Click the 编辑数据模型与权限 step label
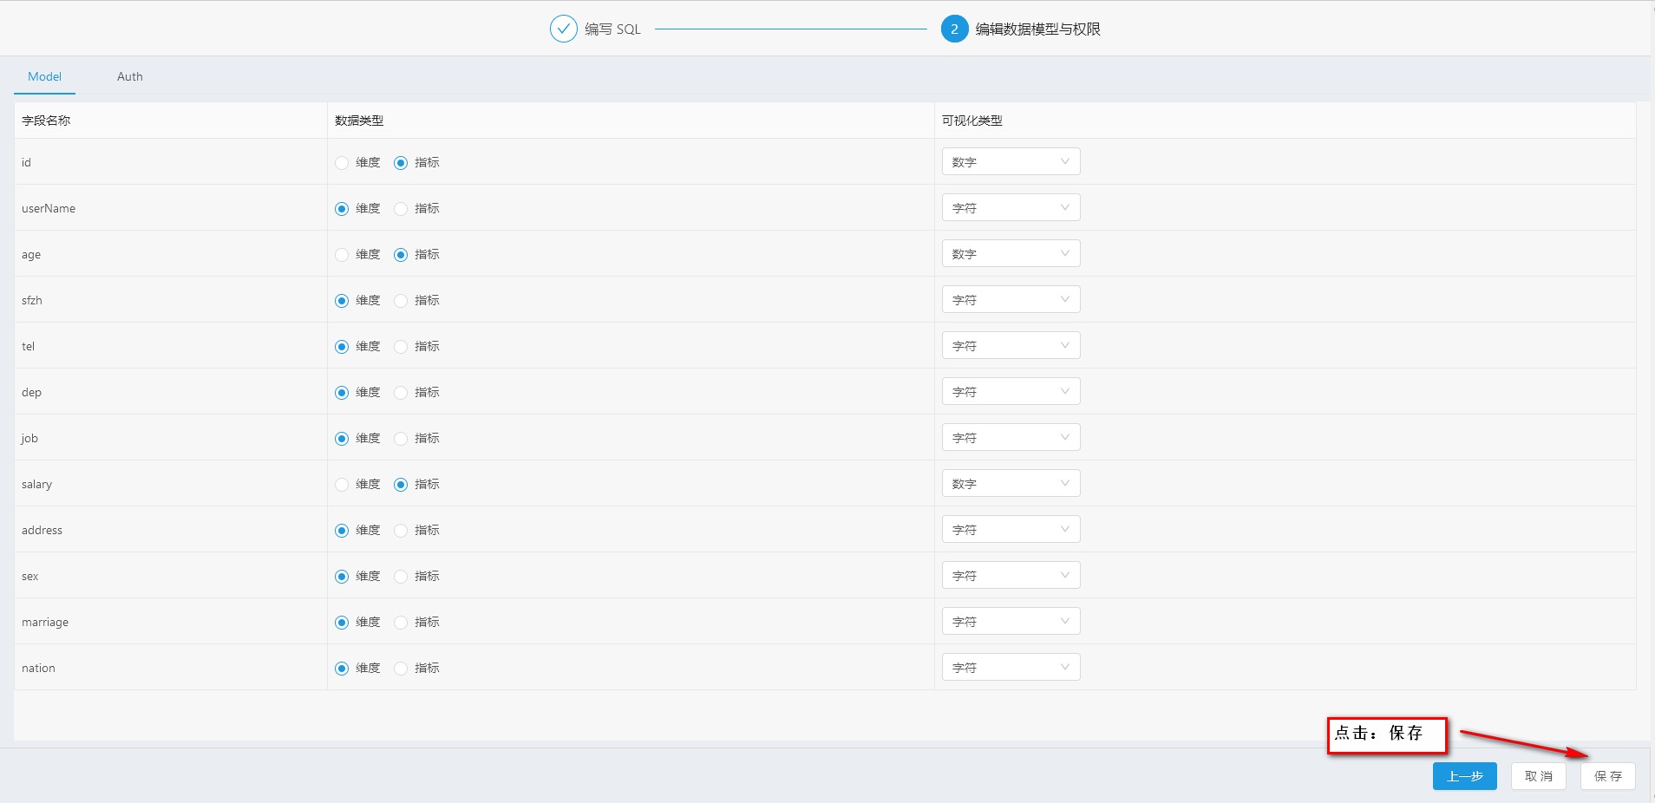The width and height of the screenshot is (1655, 803). point(1037,29)
